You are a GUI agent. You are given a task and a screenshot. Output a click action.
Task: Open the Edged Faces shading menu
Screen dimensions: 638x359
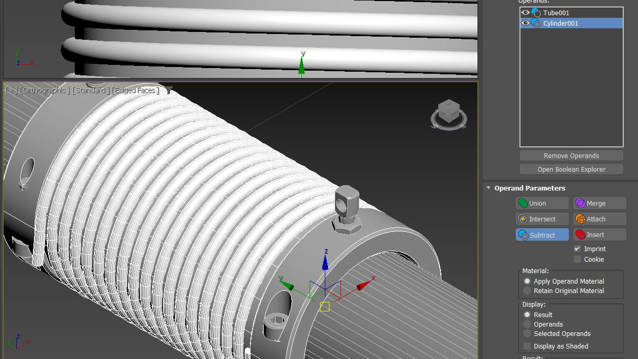click(135, 90)
